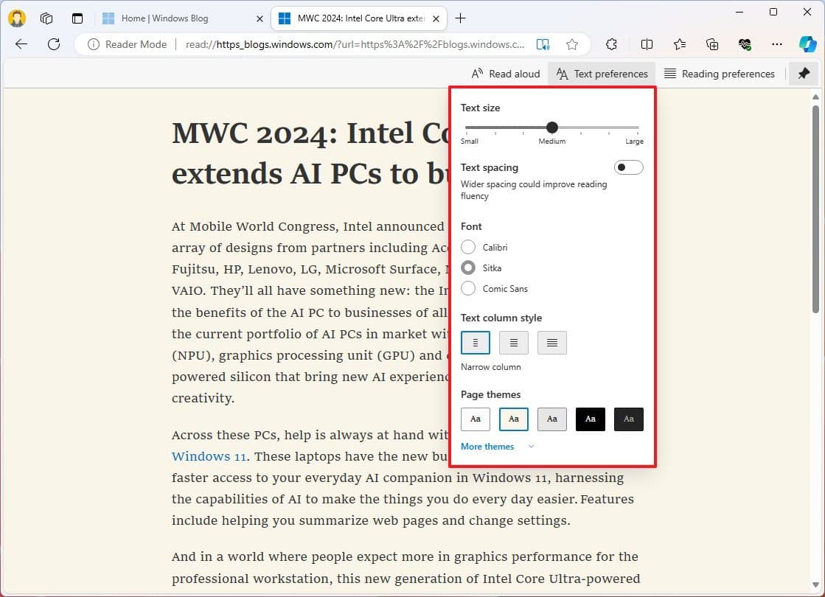825x597 pixels.
Task: Choose the Comic Sans font option
Action: (x=468, y=288)
